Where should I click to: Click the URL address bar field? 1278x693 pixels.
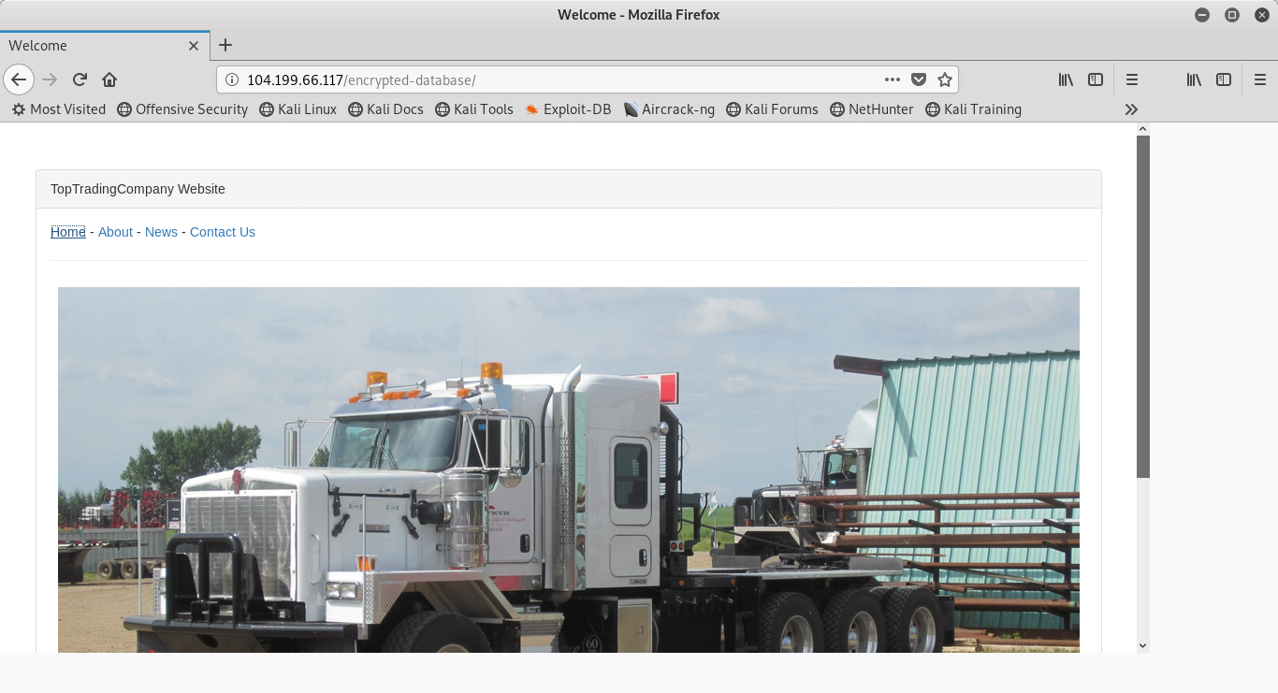pyautogui.click(x=561, y=79)
